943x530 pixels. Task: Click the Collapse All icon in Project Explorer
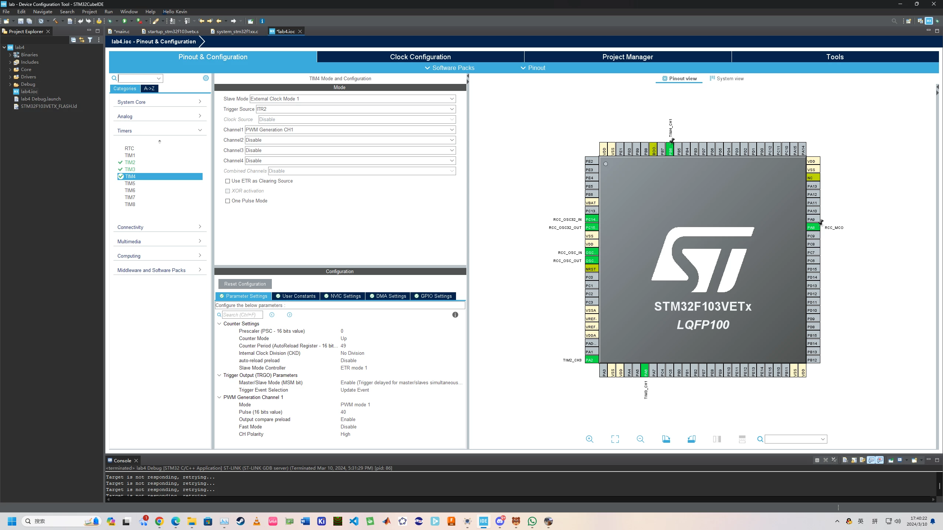73,40
